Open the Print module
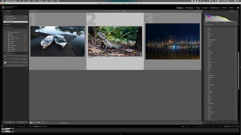Image resolution: width=241 pixels, height=135 pixels. (224, 7)
